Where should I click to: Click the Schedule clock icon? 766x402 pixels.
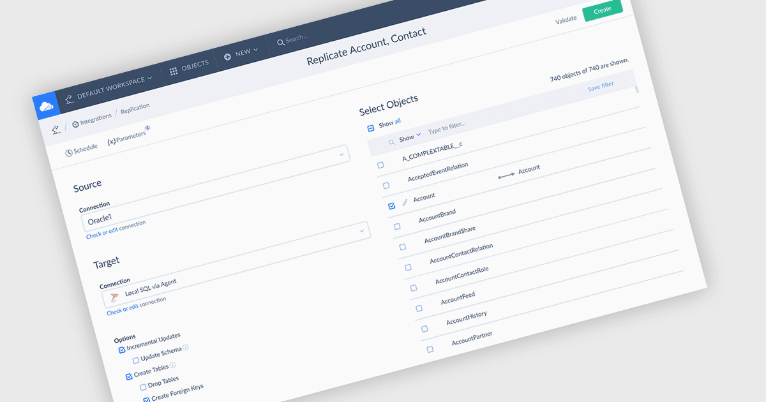tap(69, 153)
